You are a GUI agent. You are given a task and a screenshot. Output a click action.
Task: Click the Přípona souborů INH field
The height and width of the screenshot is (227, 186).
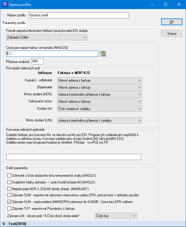[x=37, y=61]
